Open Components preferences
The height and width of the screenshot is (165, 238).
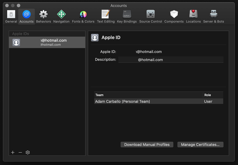point(174,16)
